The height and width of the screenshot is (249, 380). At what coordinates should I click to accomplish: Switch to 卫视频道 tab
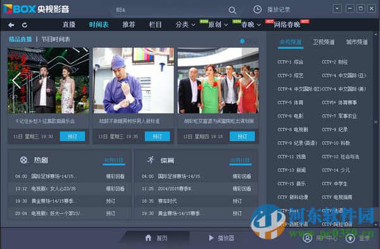pyautogui.click(x=324, y=42)
